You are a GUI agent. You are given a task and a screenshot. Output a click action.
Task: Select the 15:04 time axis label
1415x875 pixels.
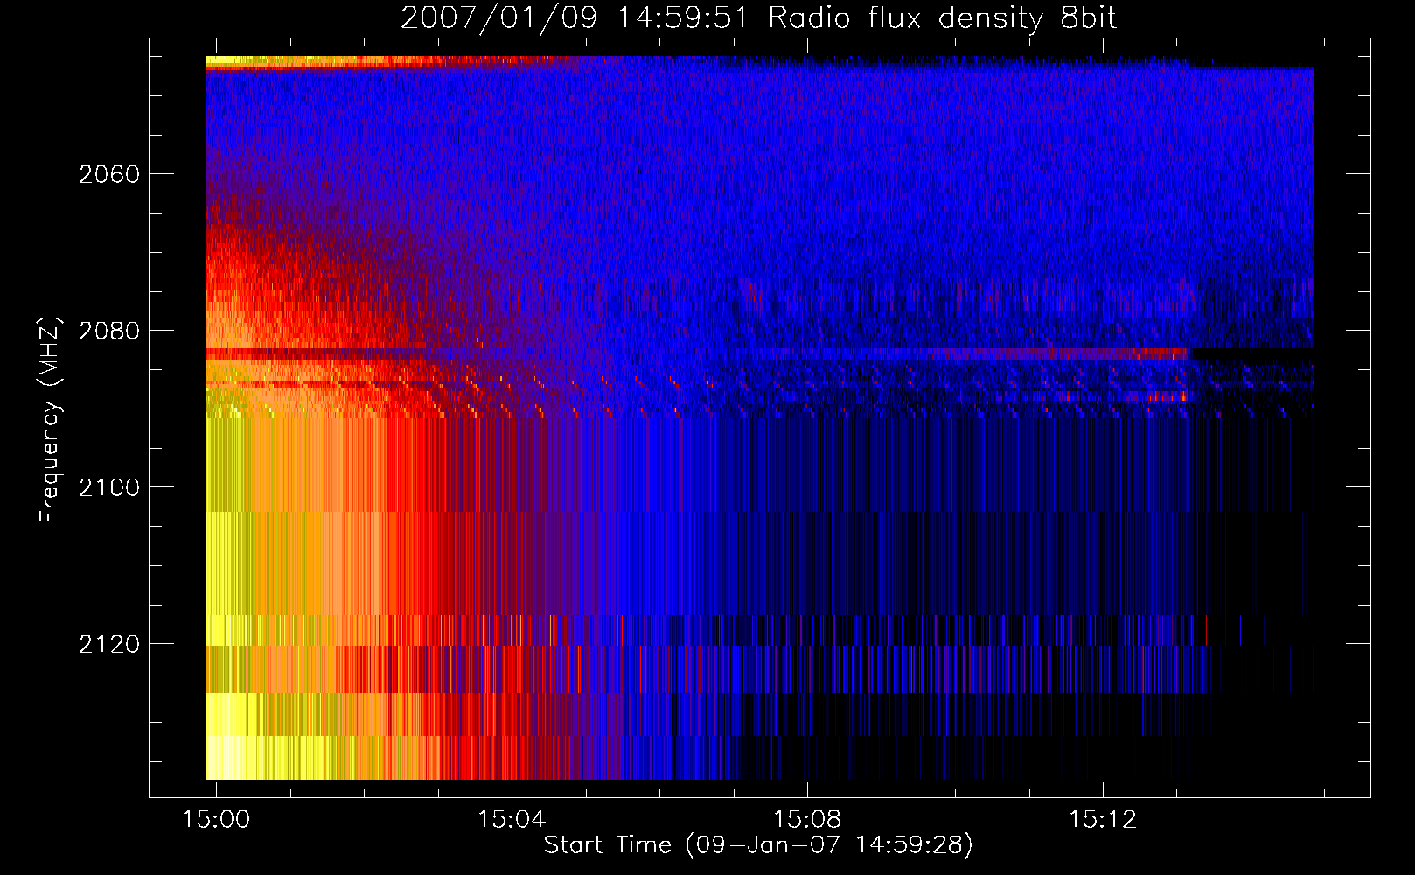click(x=511, y=819)
